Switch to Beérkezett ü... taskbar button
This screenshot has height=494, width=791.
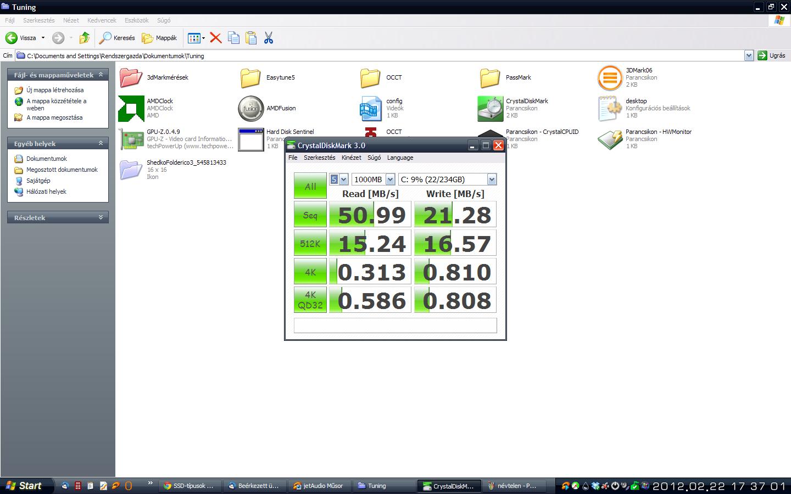[255, 486]
